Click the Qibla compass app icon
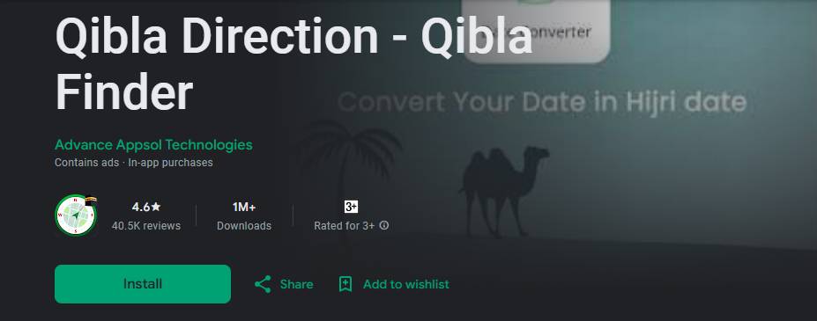The width and height of the screenshot is (817, 321). [x=76, y=215]
